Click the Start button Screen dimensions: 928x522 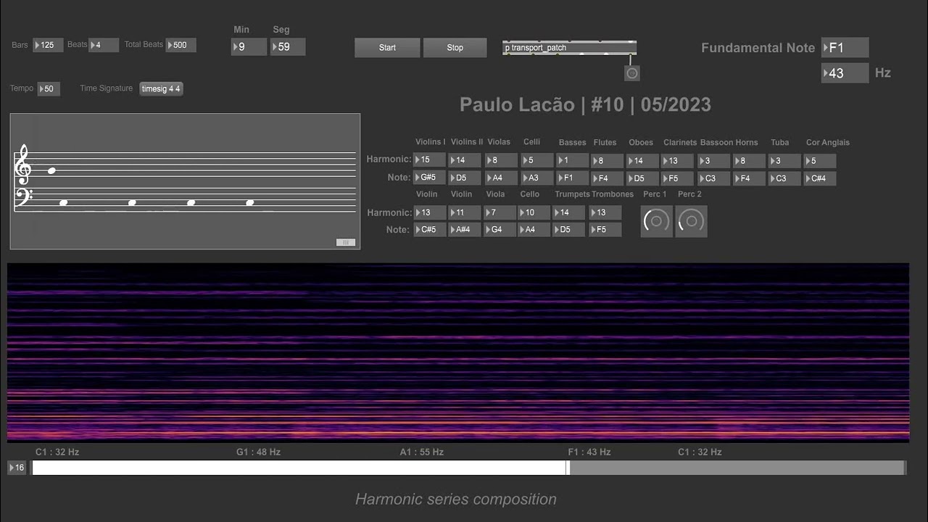coord(387,48)
